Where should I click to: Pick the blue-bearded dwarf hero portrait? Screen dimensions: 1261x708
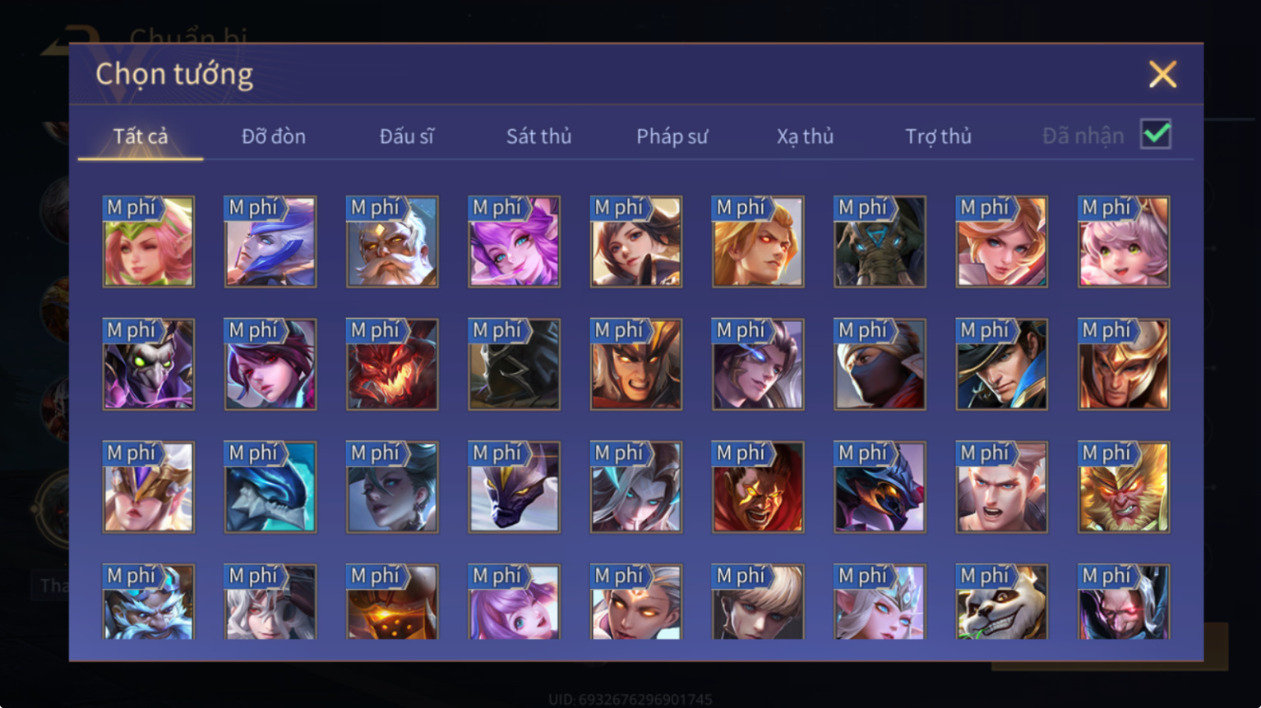pos(149,602)
